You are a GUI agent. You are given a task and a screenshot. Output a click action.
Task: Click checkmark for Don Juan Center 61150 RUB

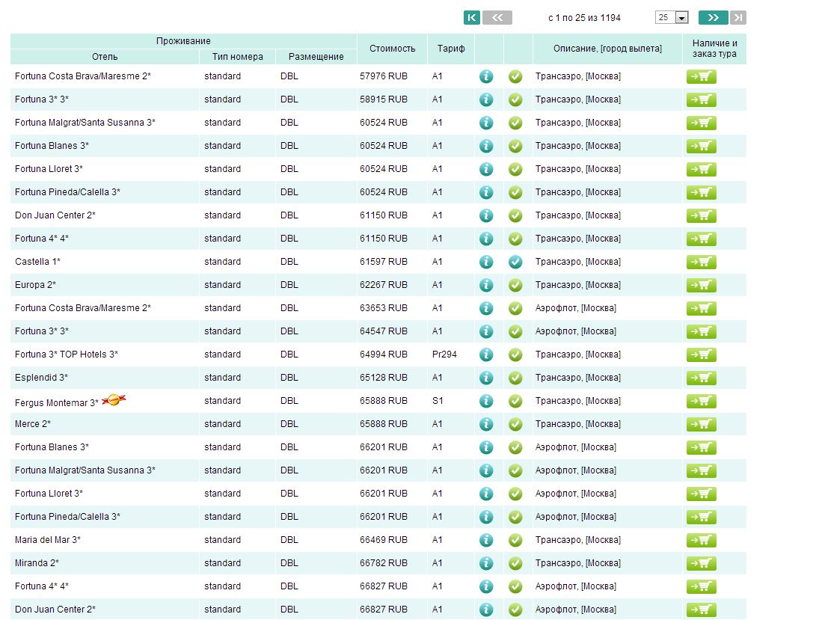tap(515, 215)
